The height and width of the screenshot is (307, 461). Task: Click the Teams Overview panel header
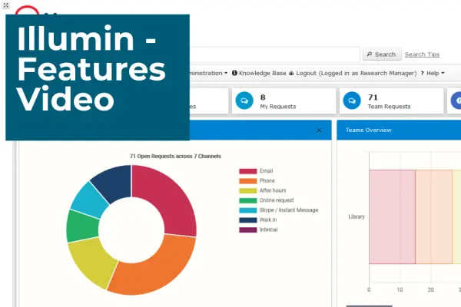399,130
